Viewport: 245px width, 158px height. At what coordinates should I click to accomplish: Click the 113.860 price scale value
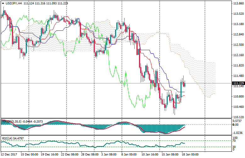click(x=238, y=3)
